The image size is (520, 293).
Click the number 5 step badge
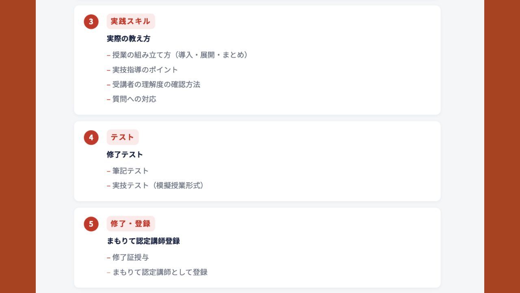coord(91,224)
